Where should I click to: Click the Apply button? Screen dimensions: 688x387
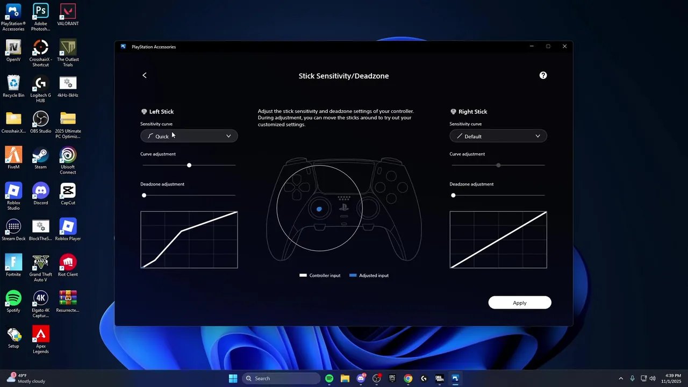(520, 303)
